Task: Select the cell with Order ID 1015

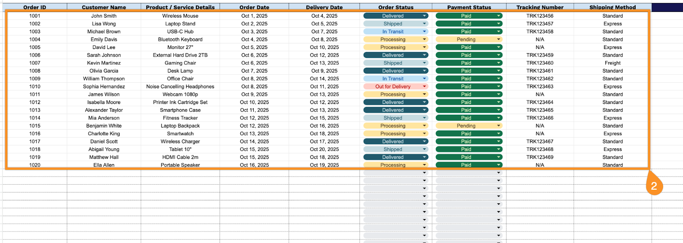Action: pos(35,126)
